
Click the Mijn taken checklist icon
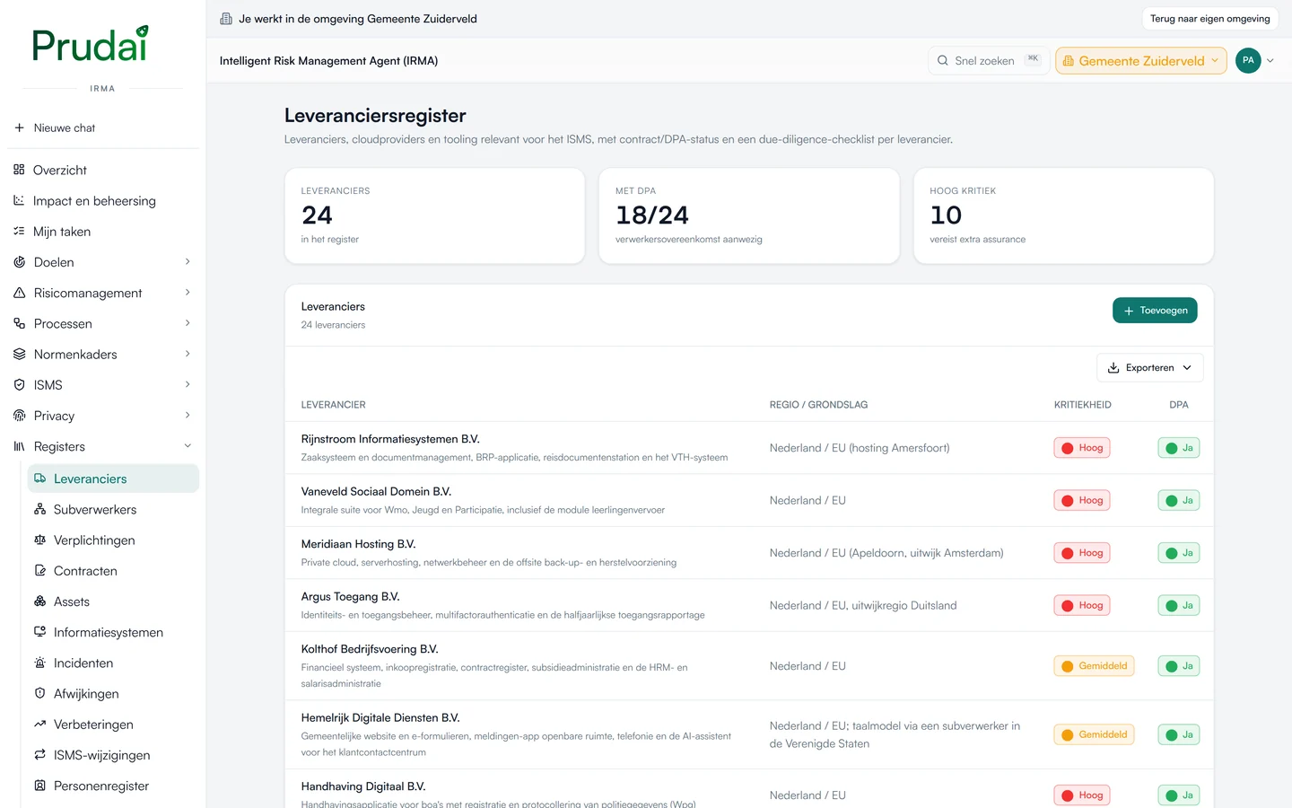click(19, 231)
